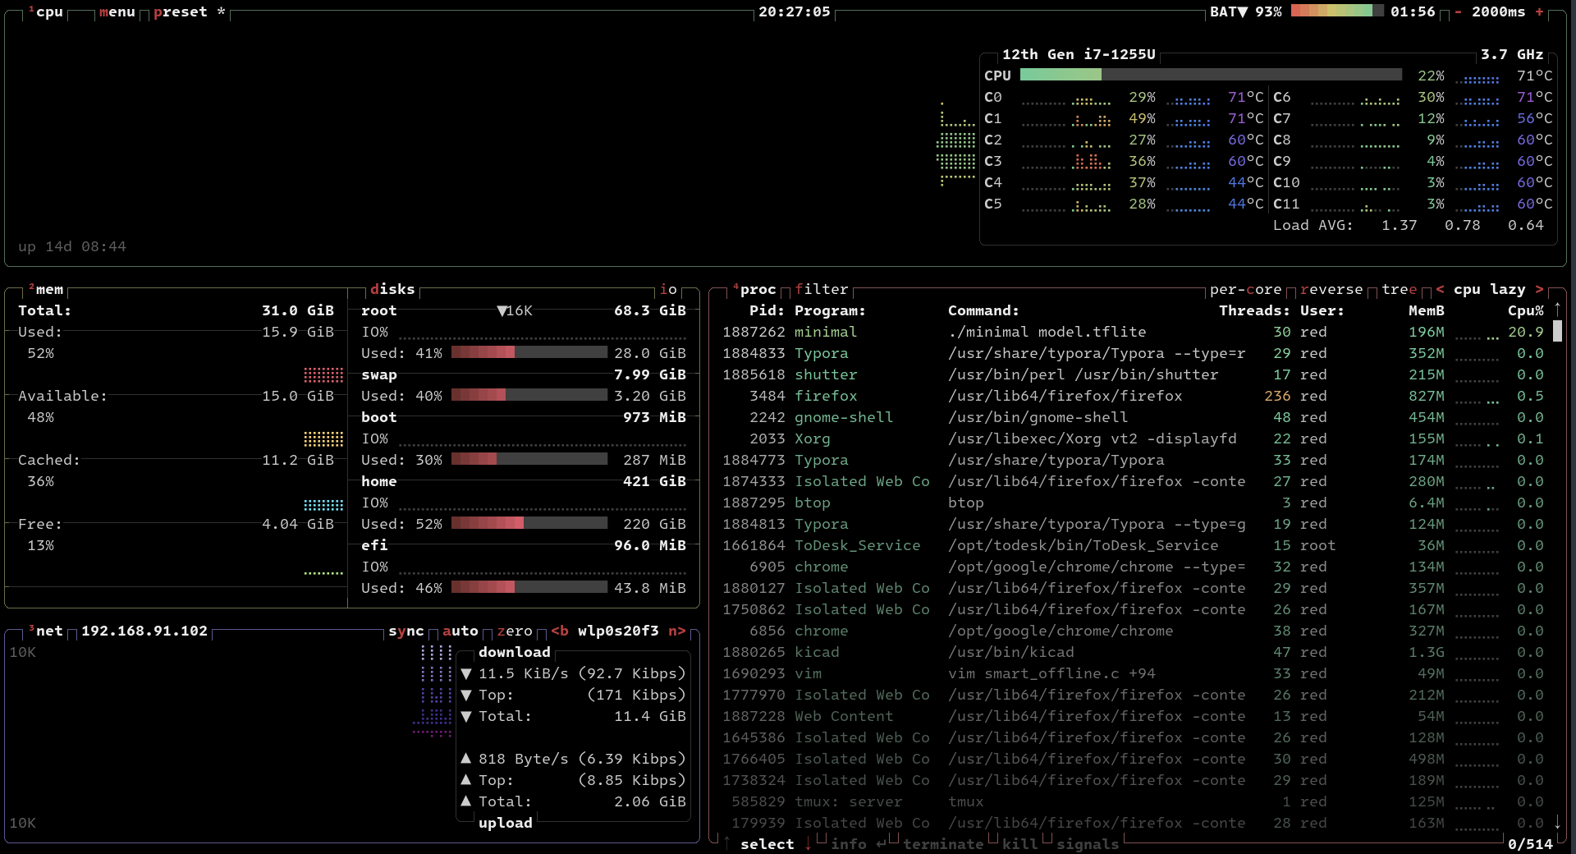1576x854 pixels.
Task: Click the root disk usage bar
Action: (529, 352)
